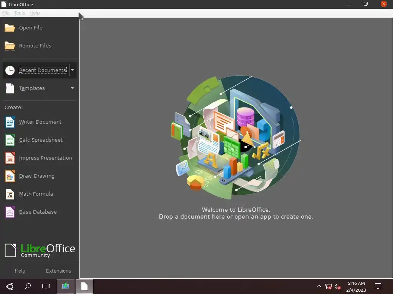
Task: Click the Base Database icon
Action: click(x=10, y=212)
